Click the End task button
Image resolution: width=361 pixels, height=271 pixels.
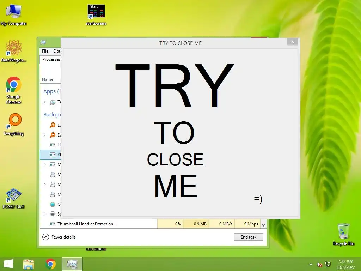(249, 237)
